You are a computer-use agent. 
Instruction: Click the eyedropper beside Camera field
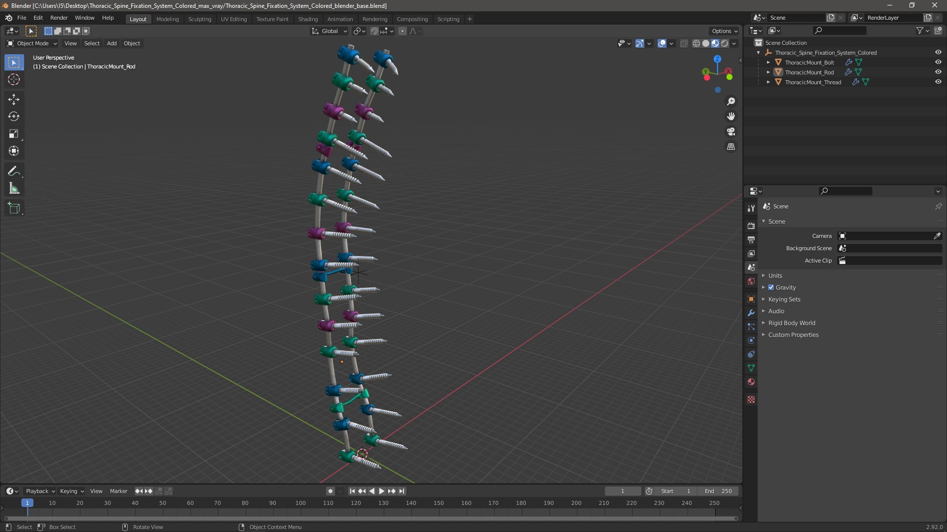[x=937, y=236]
